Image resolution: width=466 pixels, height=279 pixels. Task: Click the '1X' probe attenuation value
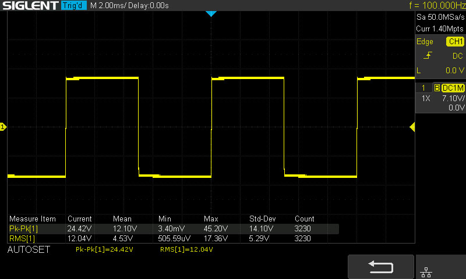426,98
